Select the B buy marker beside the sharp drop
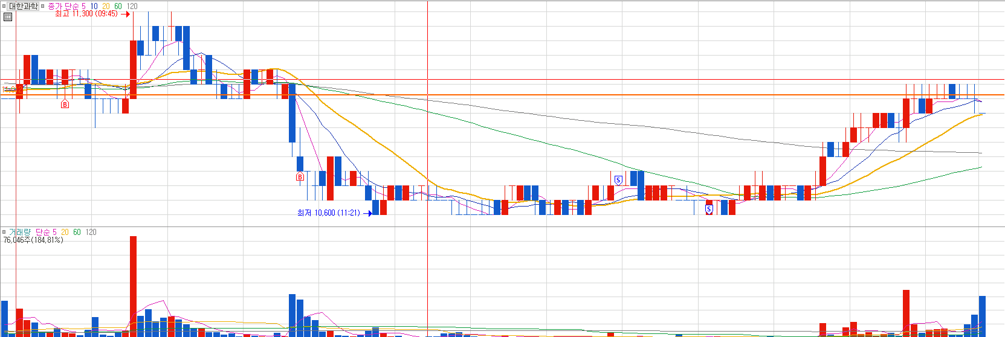 [x=300, y=177]
